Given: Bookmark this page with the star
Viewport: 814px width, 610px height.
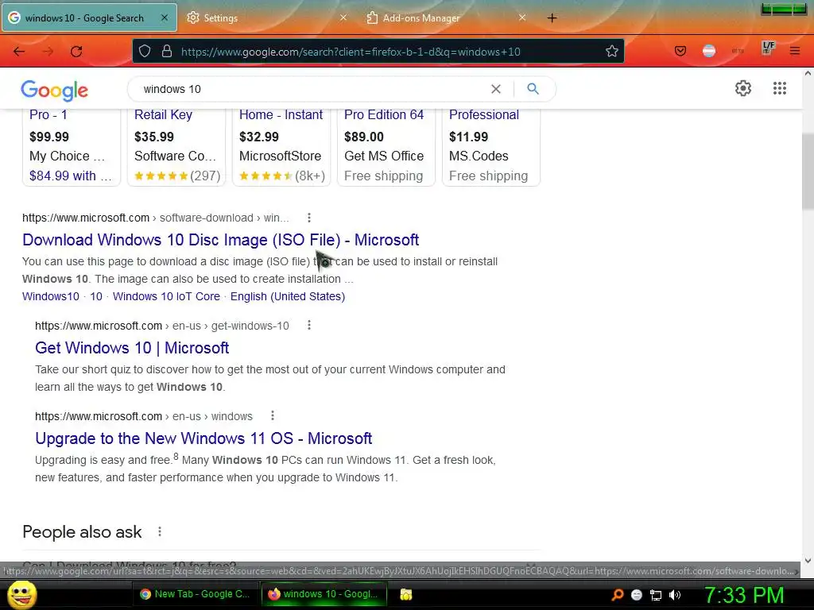Looking at the screenshot, I should tap(612, 51).
